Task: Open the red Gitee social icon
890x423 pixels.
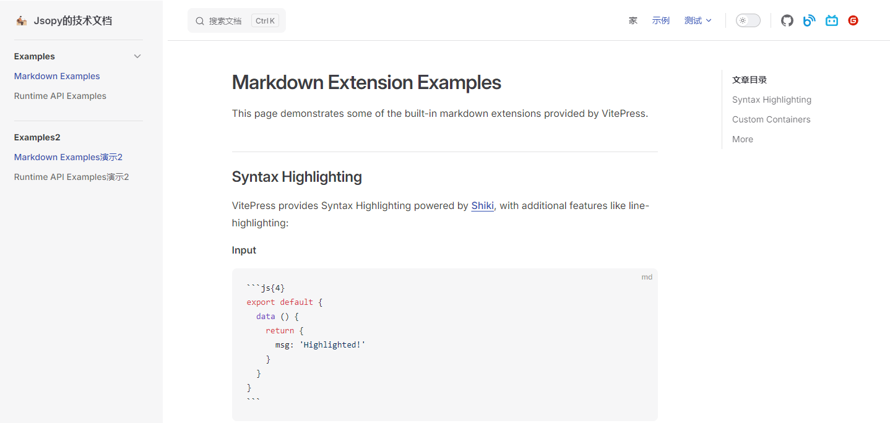Action: 853,20
